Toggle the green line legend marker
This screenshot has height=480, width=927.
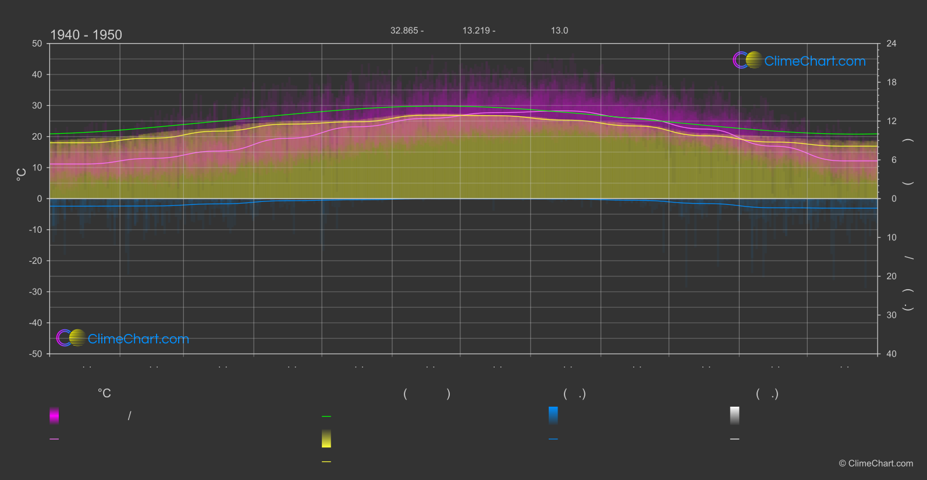click(x=326, y=417)
